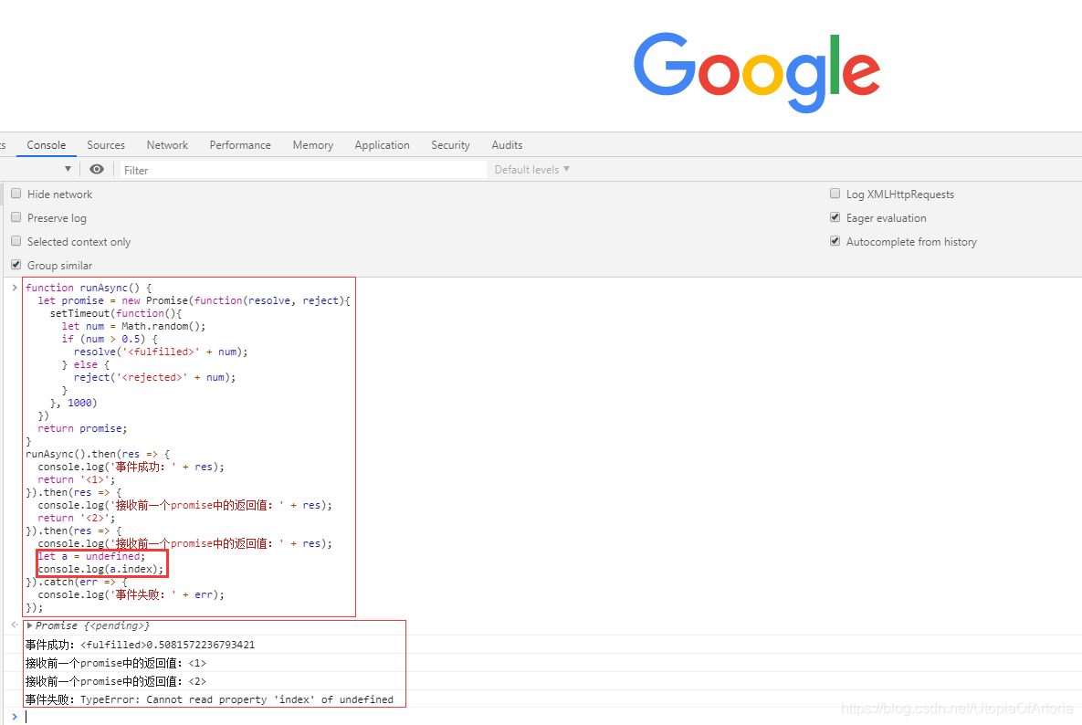Open the Console tab

[x=47, y=145]
